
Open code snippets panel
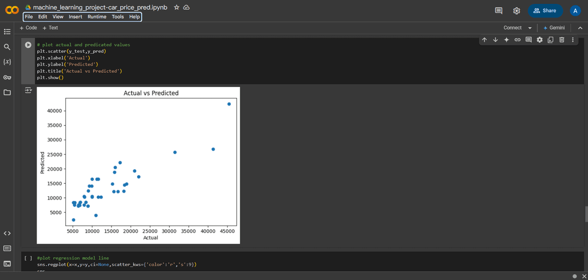coord(7,233)
